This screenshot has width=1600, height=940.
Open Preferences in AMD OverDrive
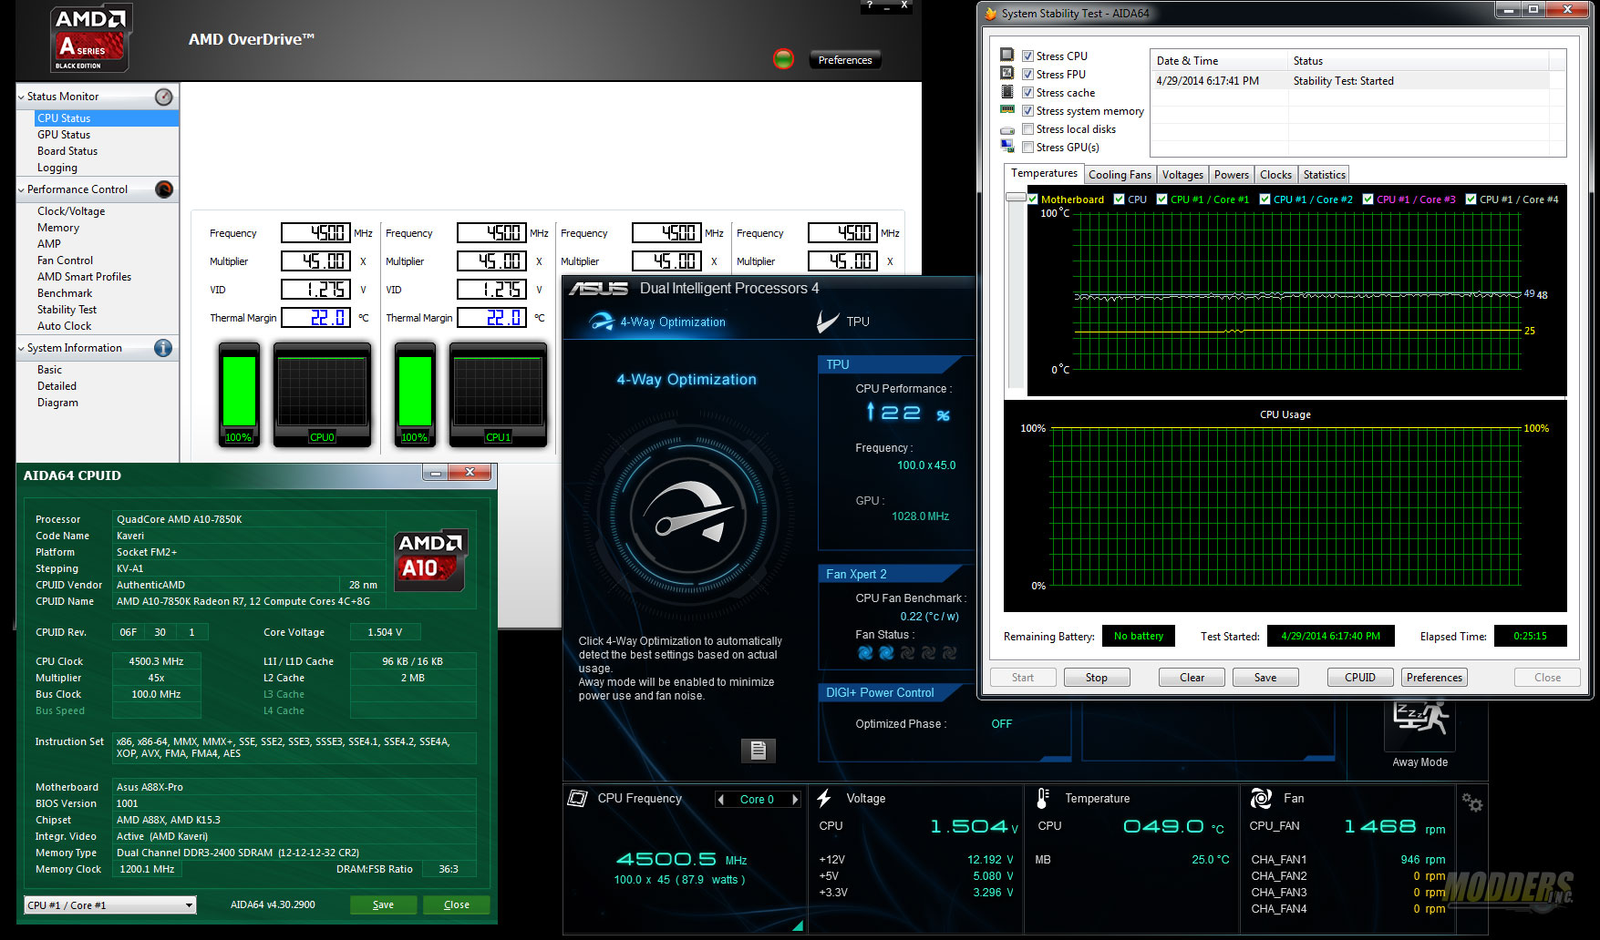(x=845, y=60)
